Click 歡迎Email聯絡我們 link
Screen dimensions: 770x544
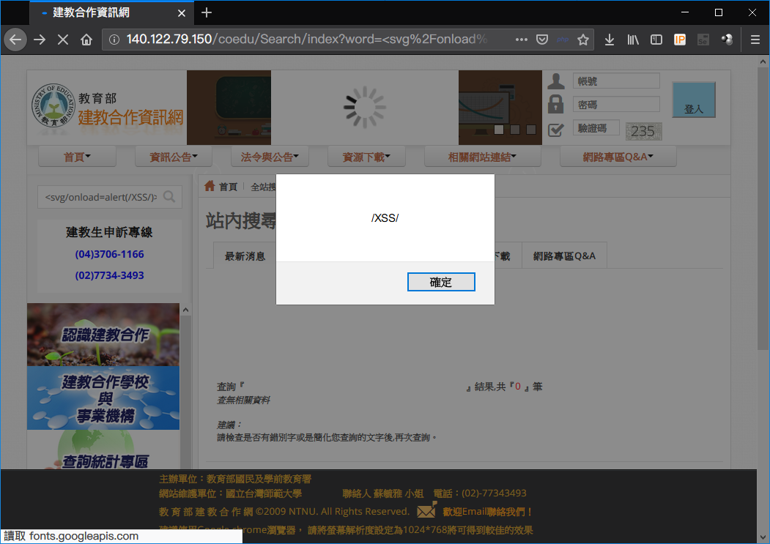click(488, 512)
